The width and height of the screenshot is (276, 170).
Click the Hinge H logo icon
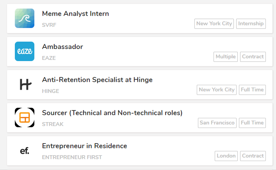[25, 84]
